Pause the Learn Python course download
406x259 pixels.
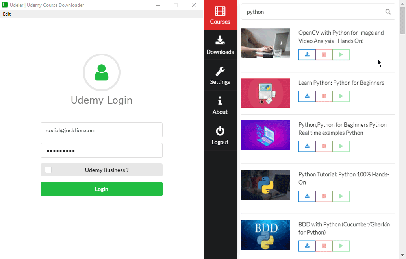coord(324,96)
